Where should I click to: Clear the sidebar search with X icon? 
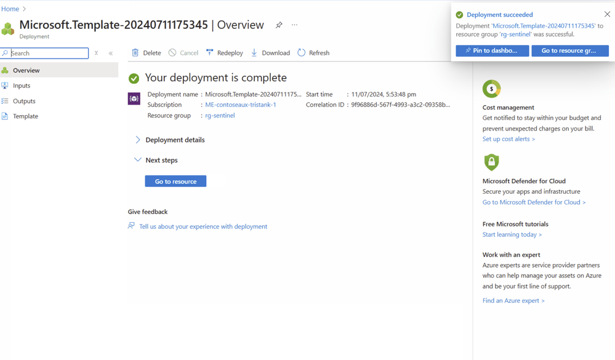[96, 53]
